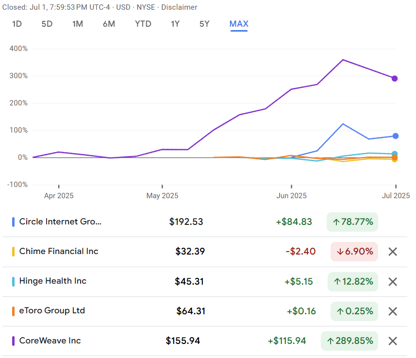Click the $64.31 eToro price
416x358 pixels.
coord(191,311)
